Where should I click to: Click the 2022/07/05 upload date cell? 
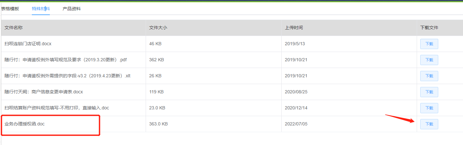(296, 124)
